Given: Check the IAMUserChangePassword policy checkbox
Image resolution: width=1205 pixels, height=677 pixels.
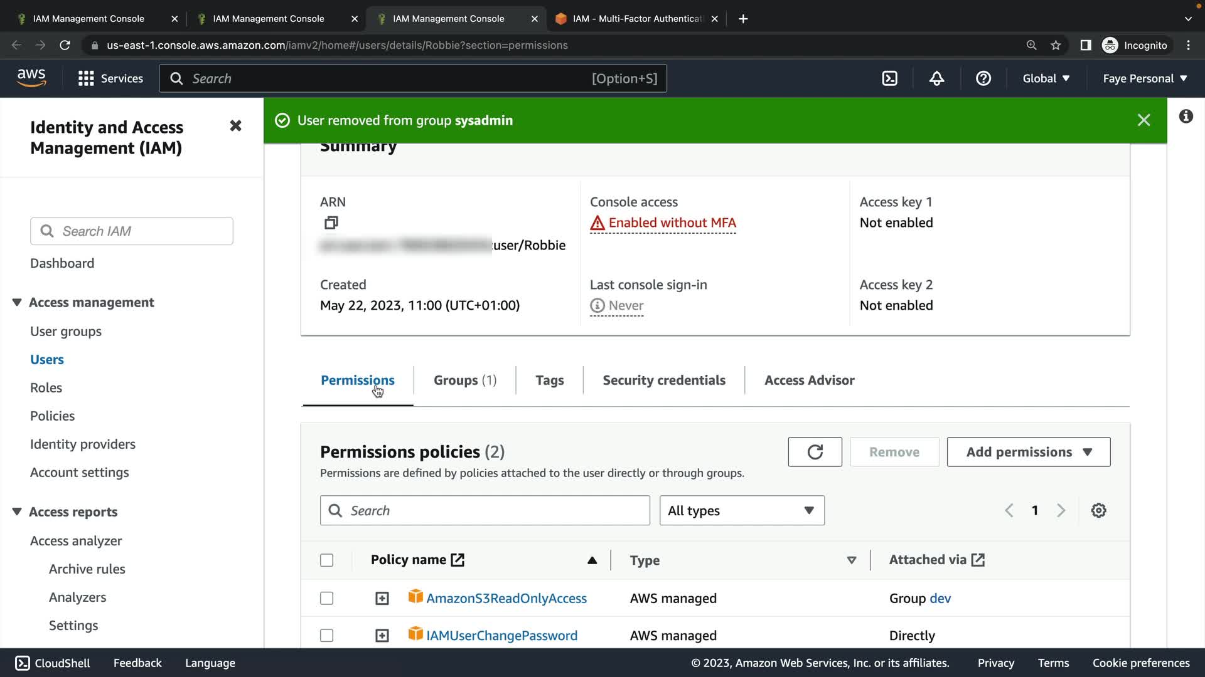Looking at the screenshot, I should click(x=326, y=635).
